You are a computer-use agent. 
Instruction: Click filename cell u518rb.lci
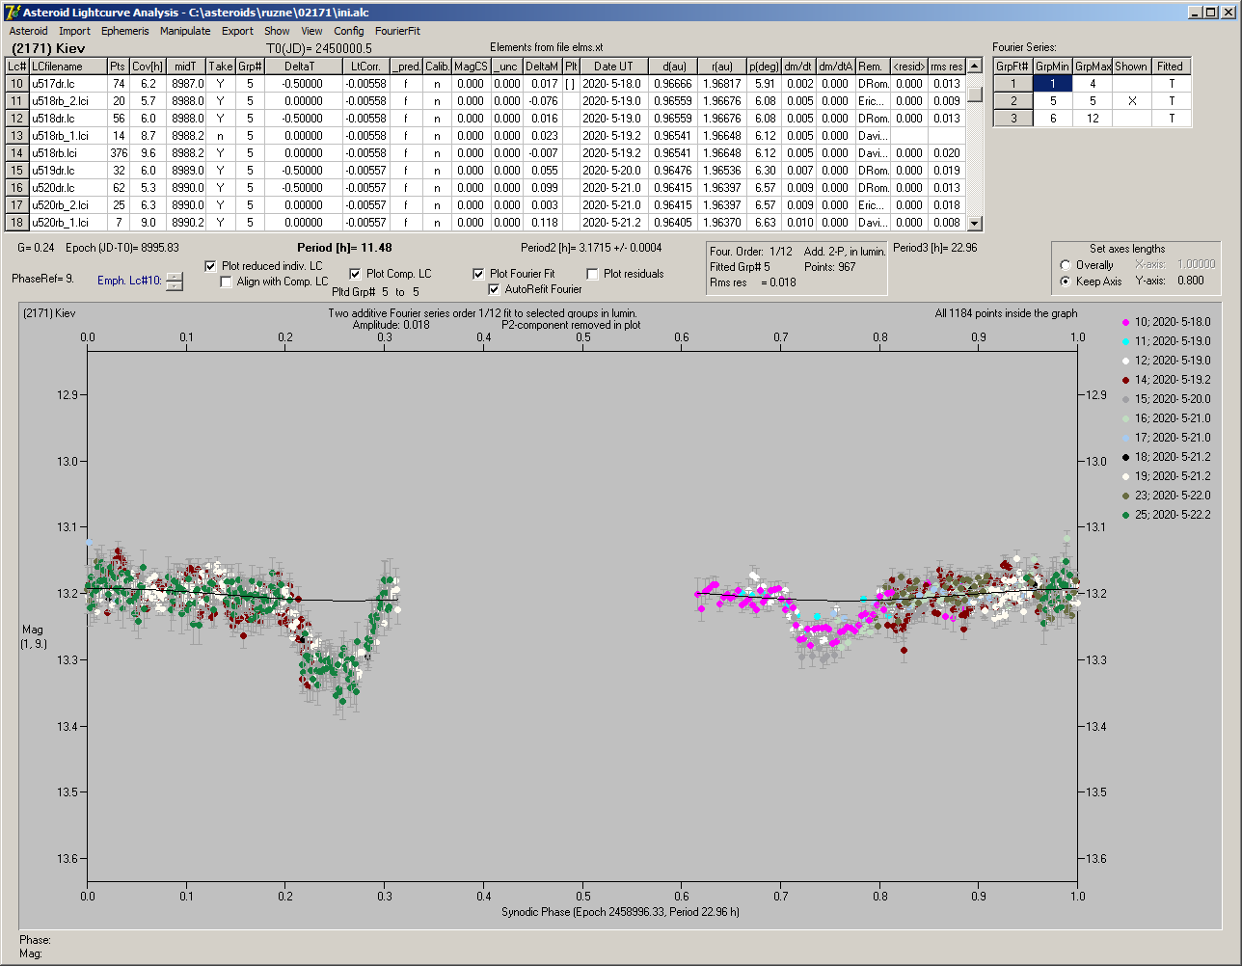tap(67, 153)
